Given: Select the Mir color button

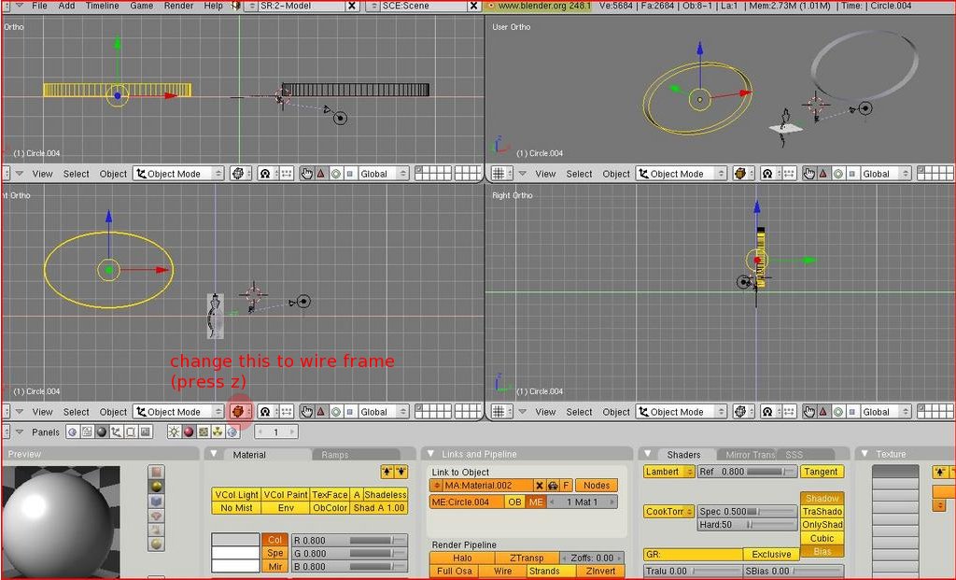Looking at the screenshot, I should click(274, 567).
